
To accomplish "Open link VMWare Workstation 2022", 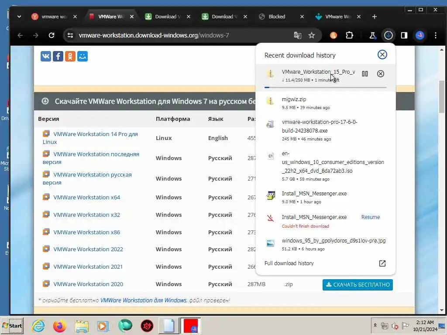I will pos(88,249).
